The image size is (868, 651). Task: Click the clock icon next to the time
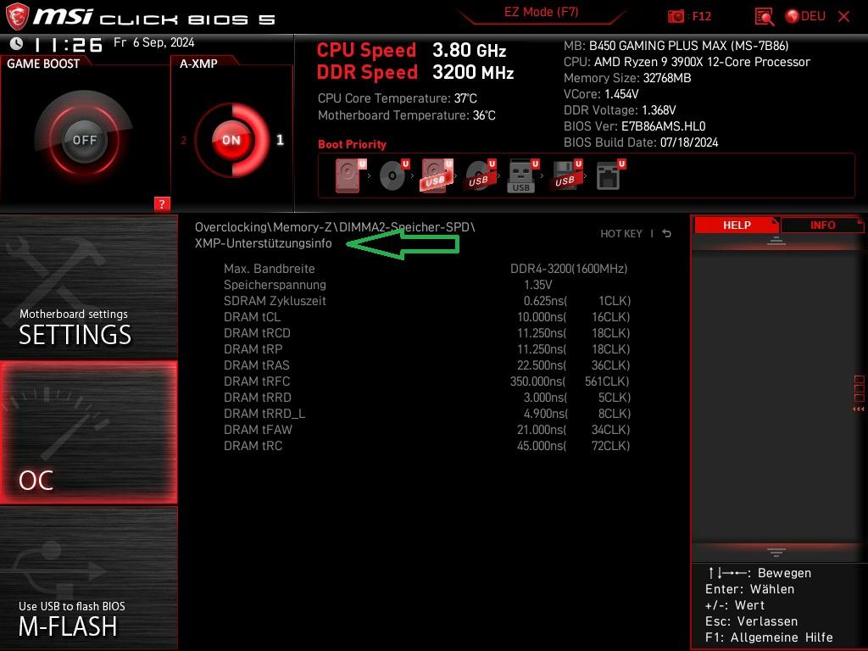[17, 43]
